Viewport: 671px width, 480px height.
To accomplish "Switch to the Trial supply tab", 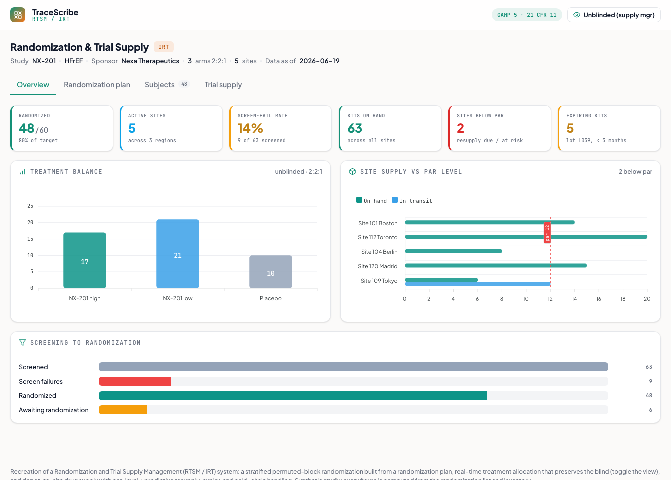I will (223, 85).
